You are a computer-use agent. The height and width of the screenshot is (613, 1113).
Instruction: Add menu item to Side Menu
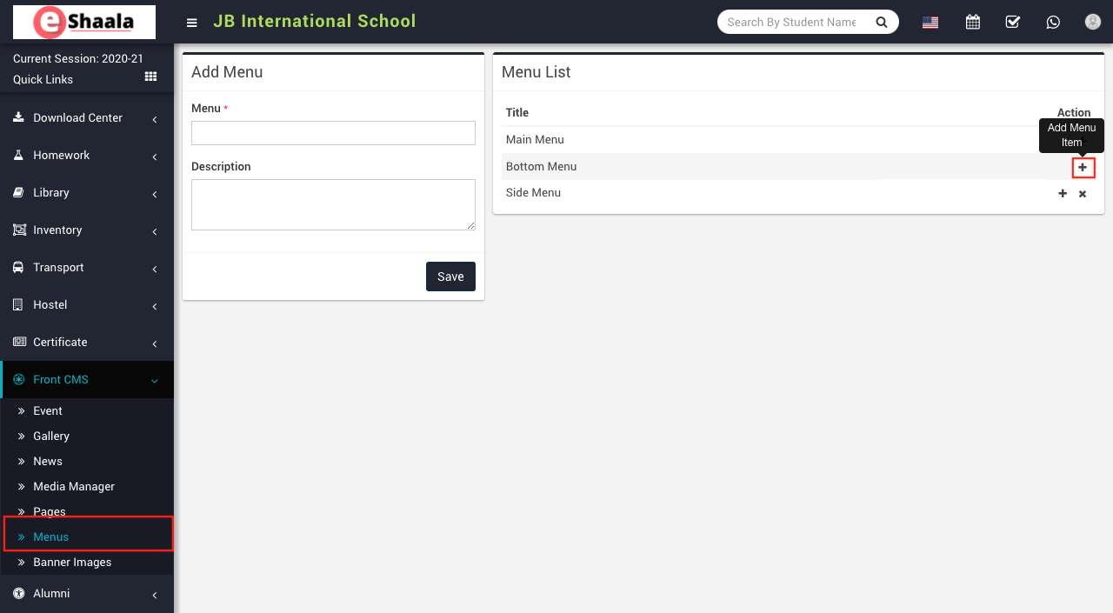(1063, 194)
